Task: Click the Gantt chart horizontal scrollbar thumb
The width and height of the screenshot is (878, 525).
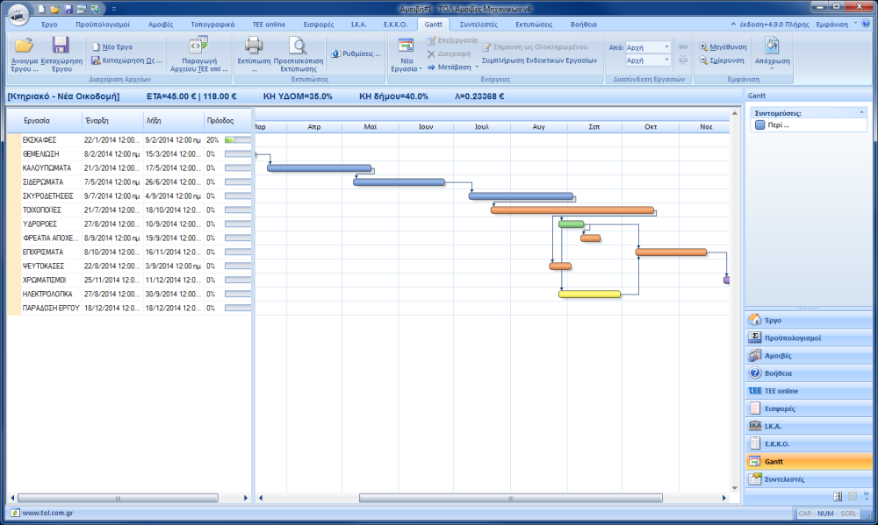Action: tap(511, 498)
